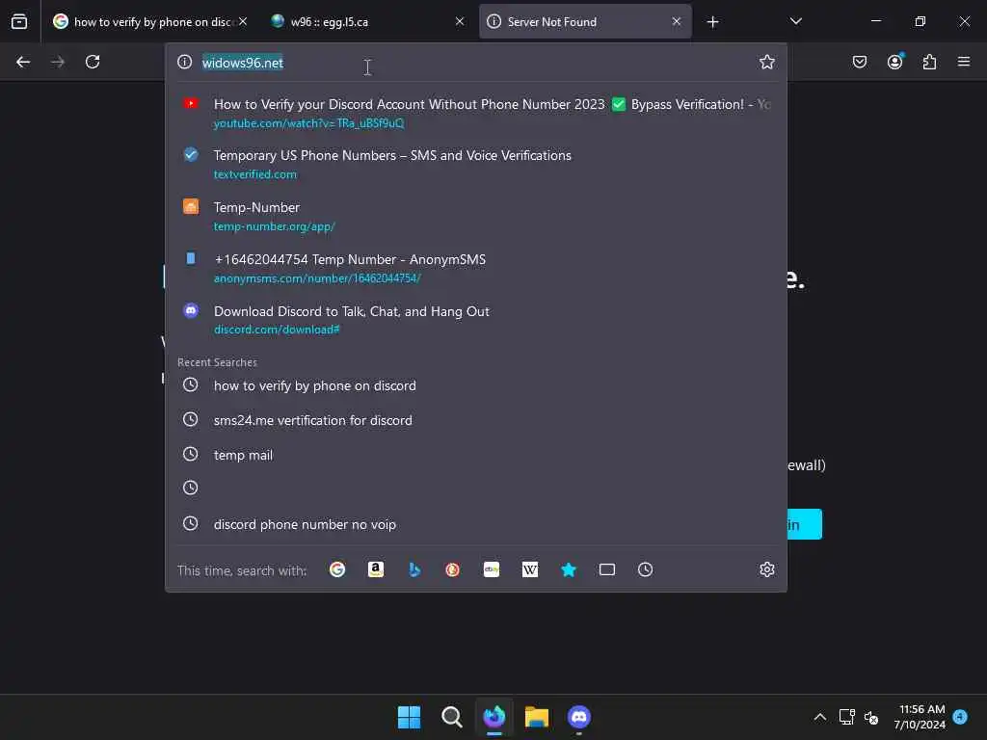Open the Temp-Number suggestion
Screen dimensions: 987x740
(476, 217)
